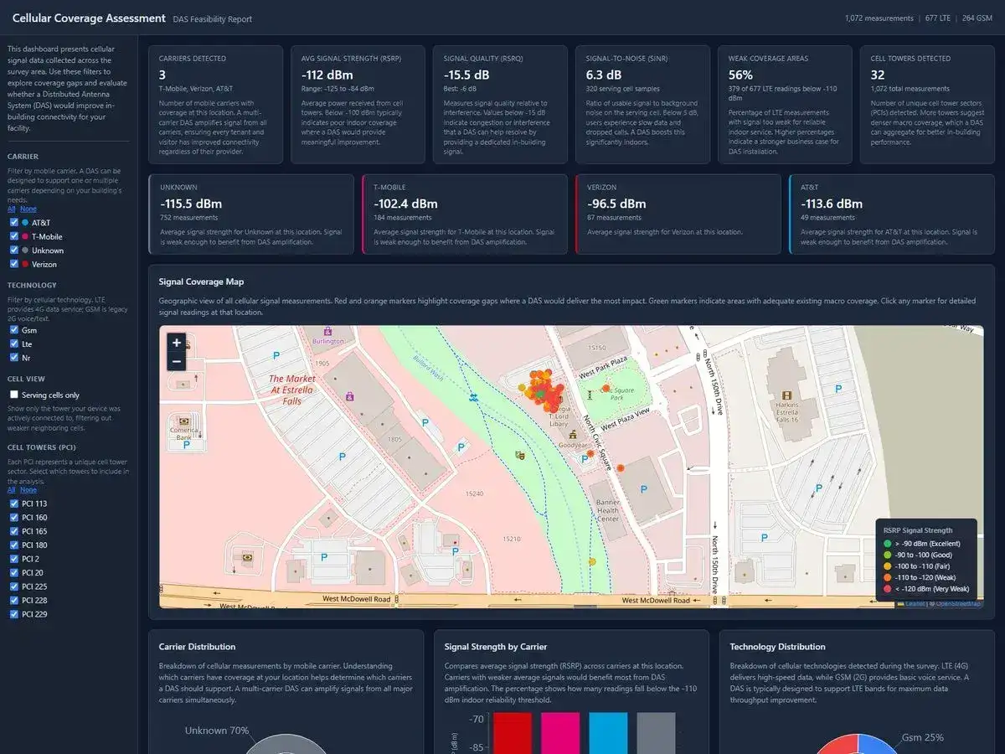The image size is (1005, 754).
Task: Click the All link under Carrier filters
Action: 10,209
